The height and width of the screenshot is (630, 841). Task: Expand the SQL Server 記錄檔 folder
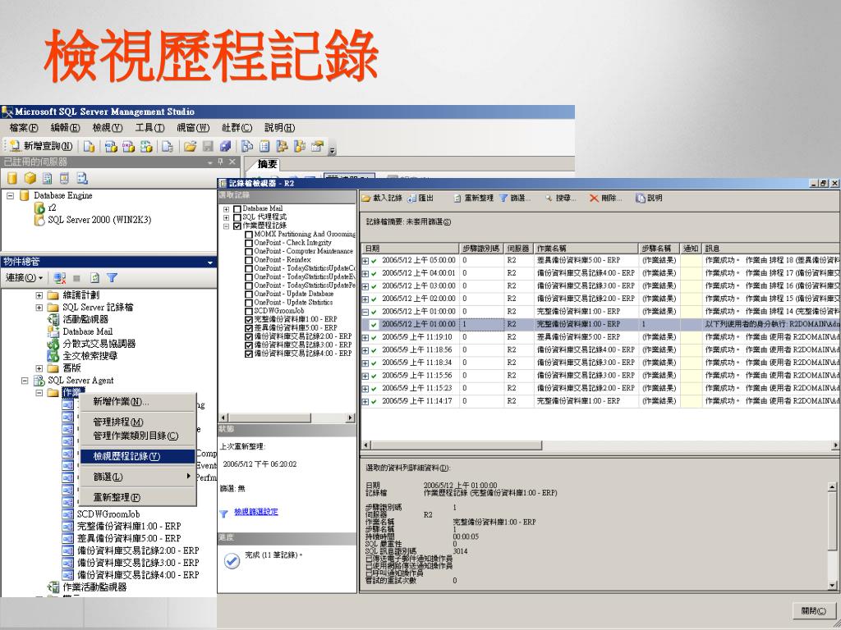39,308
